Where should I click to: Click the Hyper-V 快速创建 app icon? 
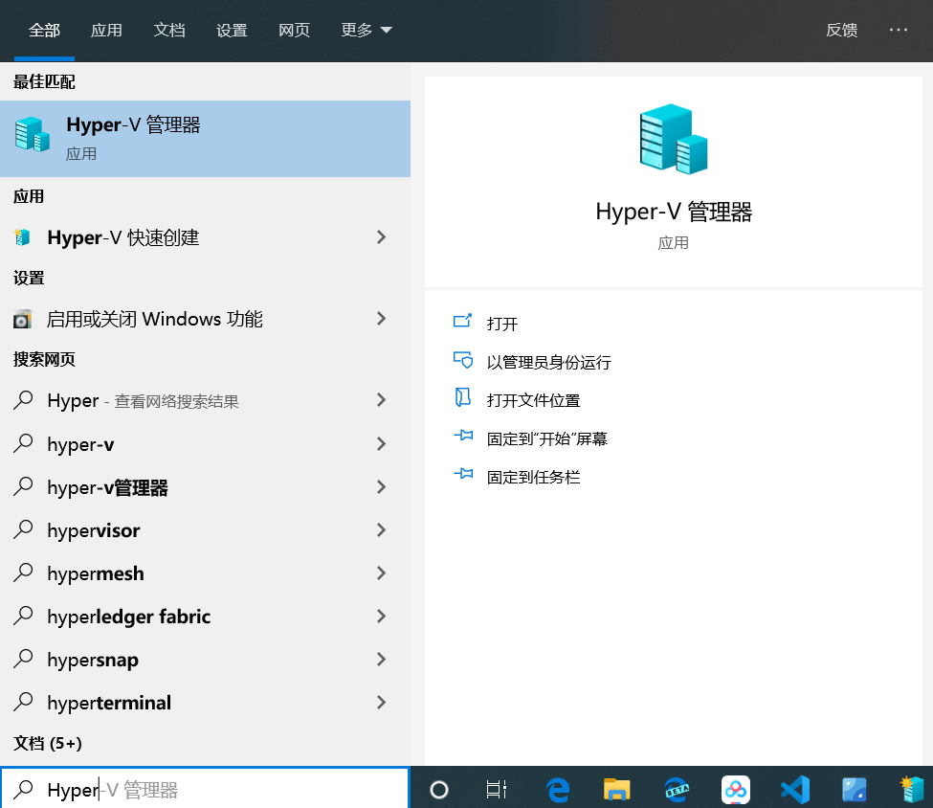(22, 237)
